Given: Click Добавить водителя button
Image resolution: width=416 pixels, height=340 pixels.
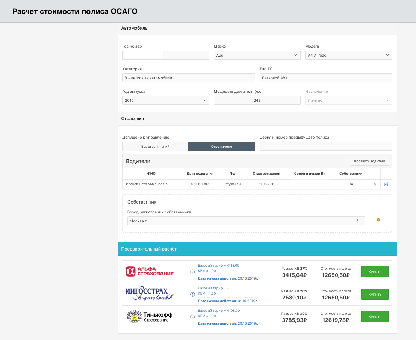Looking at the screenshot, I should [x=369, y=161].
